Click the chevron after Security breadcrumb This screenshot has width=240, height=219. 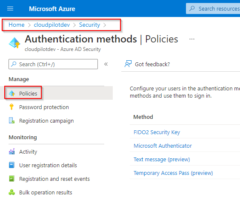point(105,25)
